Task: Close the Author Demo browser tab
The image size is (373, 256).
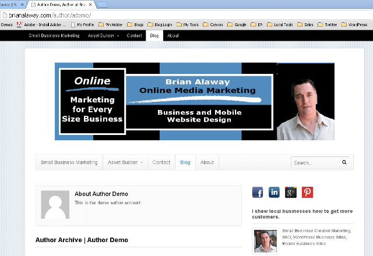Action: pyautogui.click(x=90, y=5)
